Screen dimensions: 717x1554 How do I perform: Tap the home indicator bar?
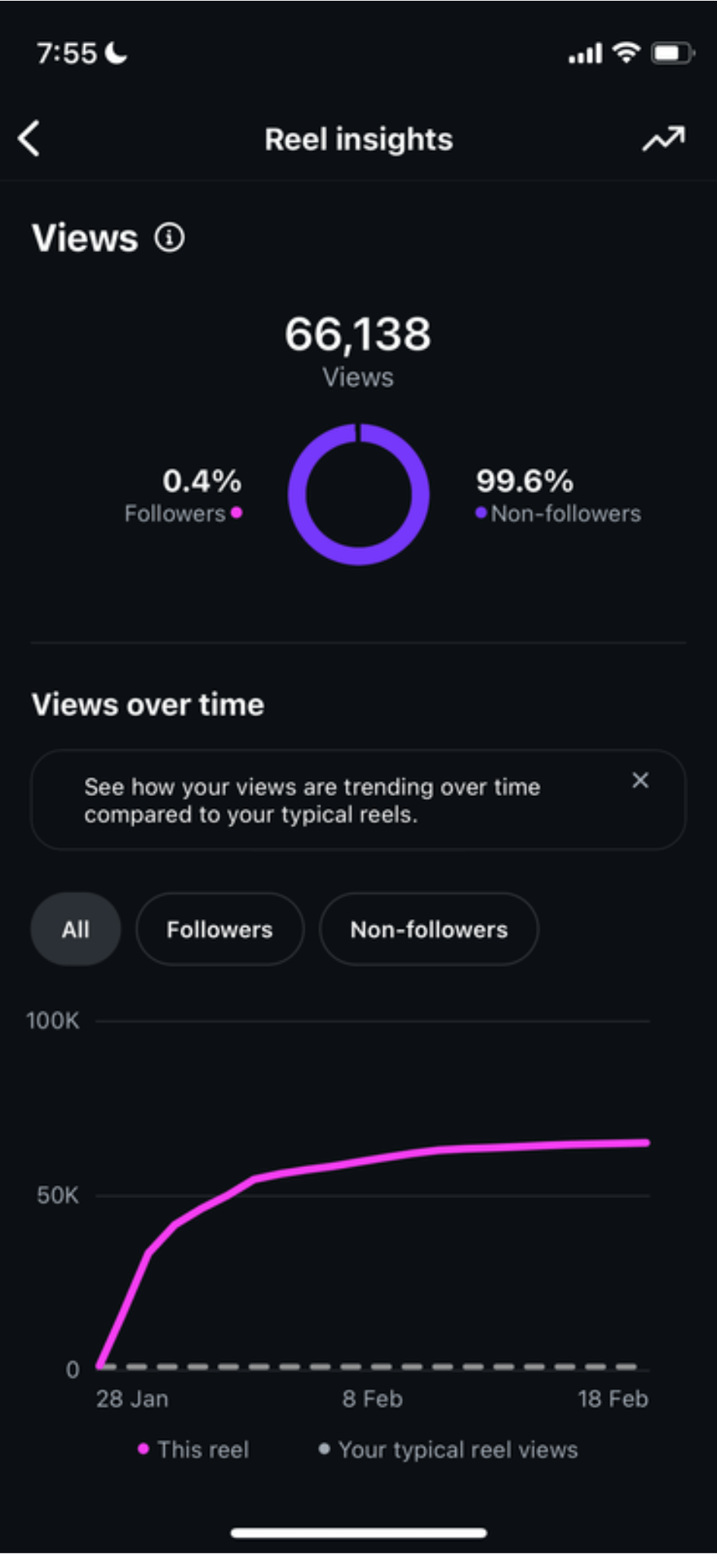(359, 1534)
